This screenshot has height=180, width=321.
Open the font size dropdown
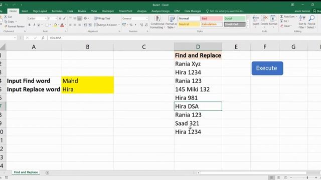coord(56,18)
